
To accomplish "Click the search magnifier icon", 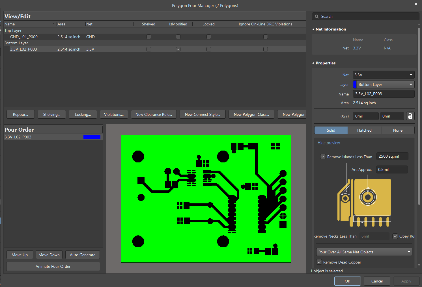I will tap(317, 17).
